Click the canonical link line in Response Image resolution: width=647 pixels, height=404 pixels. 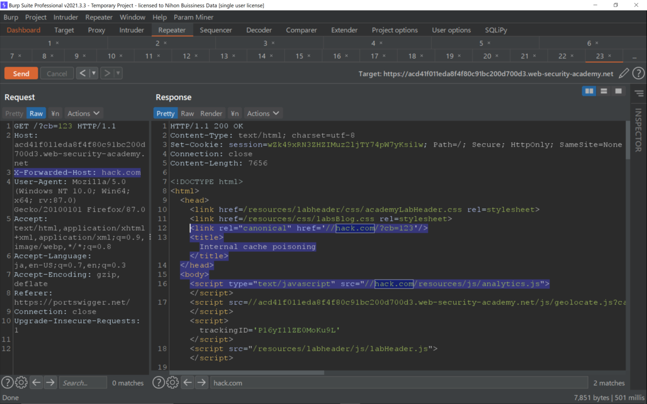309,228
